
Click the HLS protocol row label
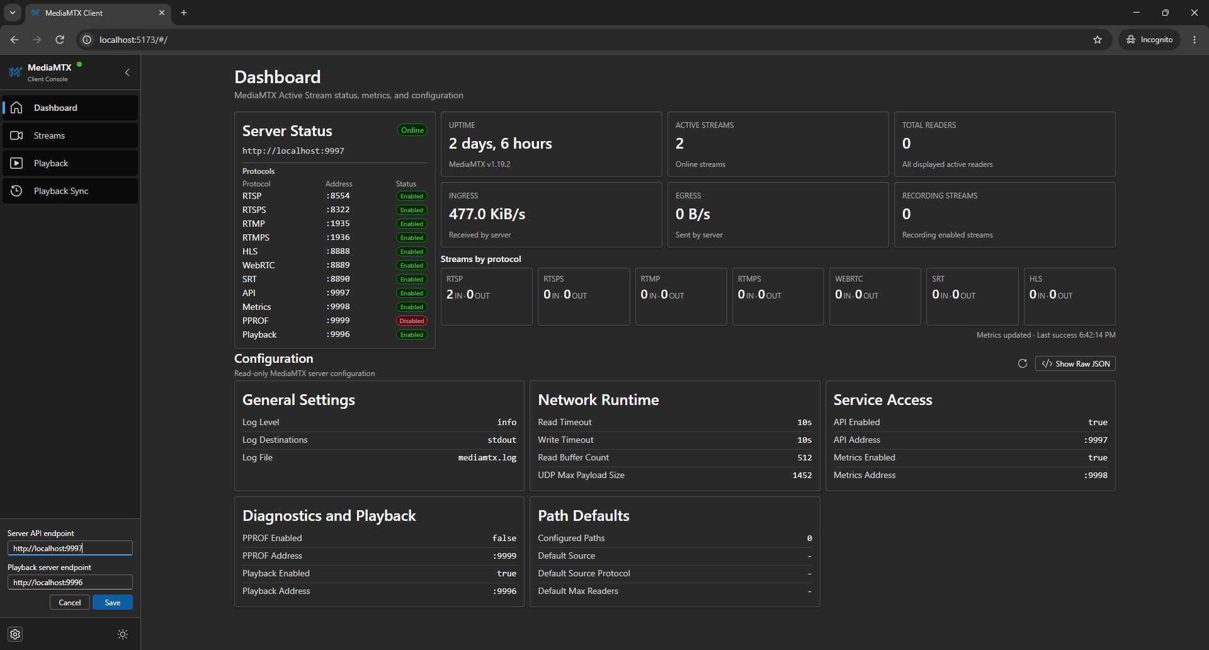(250, 251)
